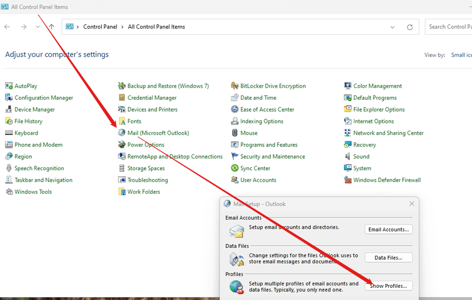Open the Keyboard settings icon
472x300 pixels.
pos(9,133)
